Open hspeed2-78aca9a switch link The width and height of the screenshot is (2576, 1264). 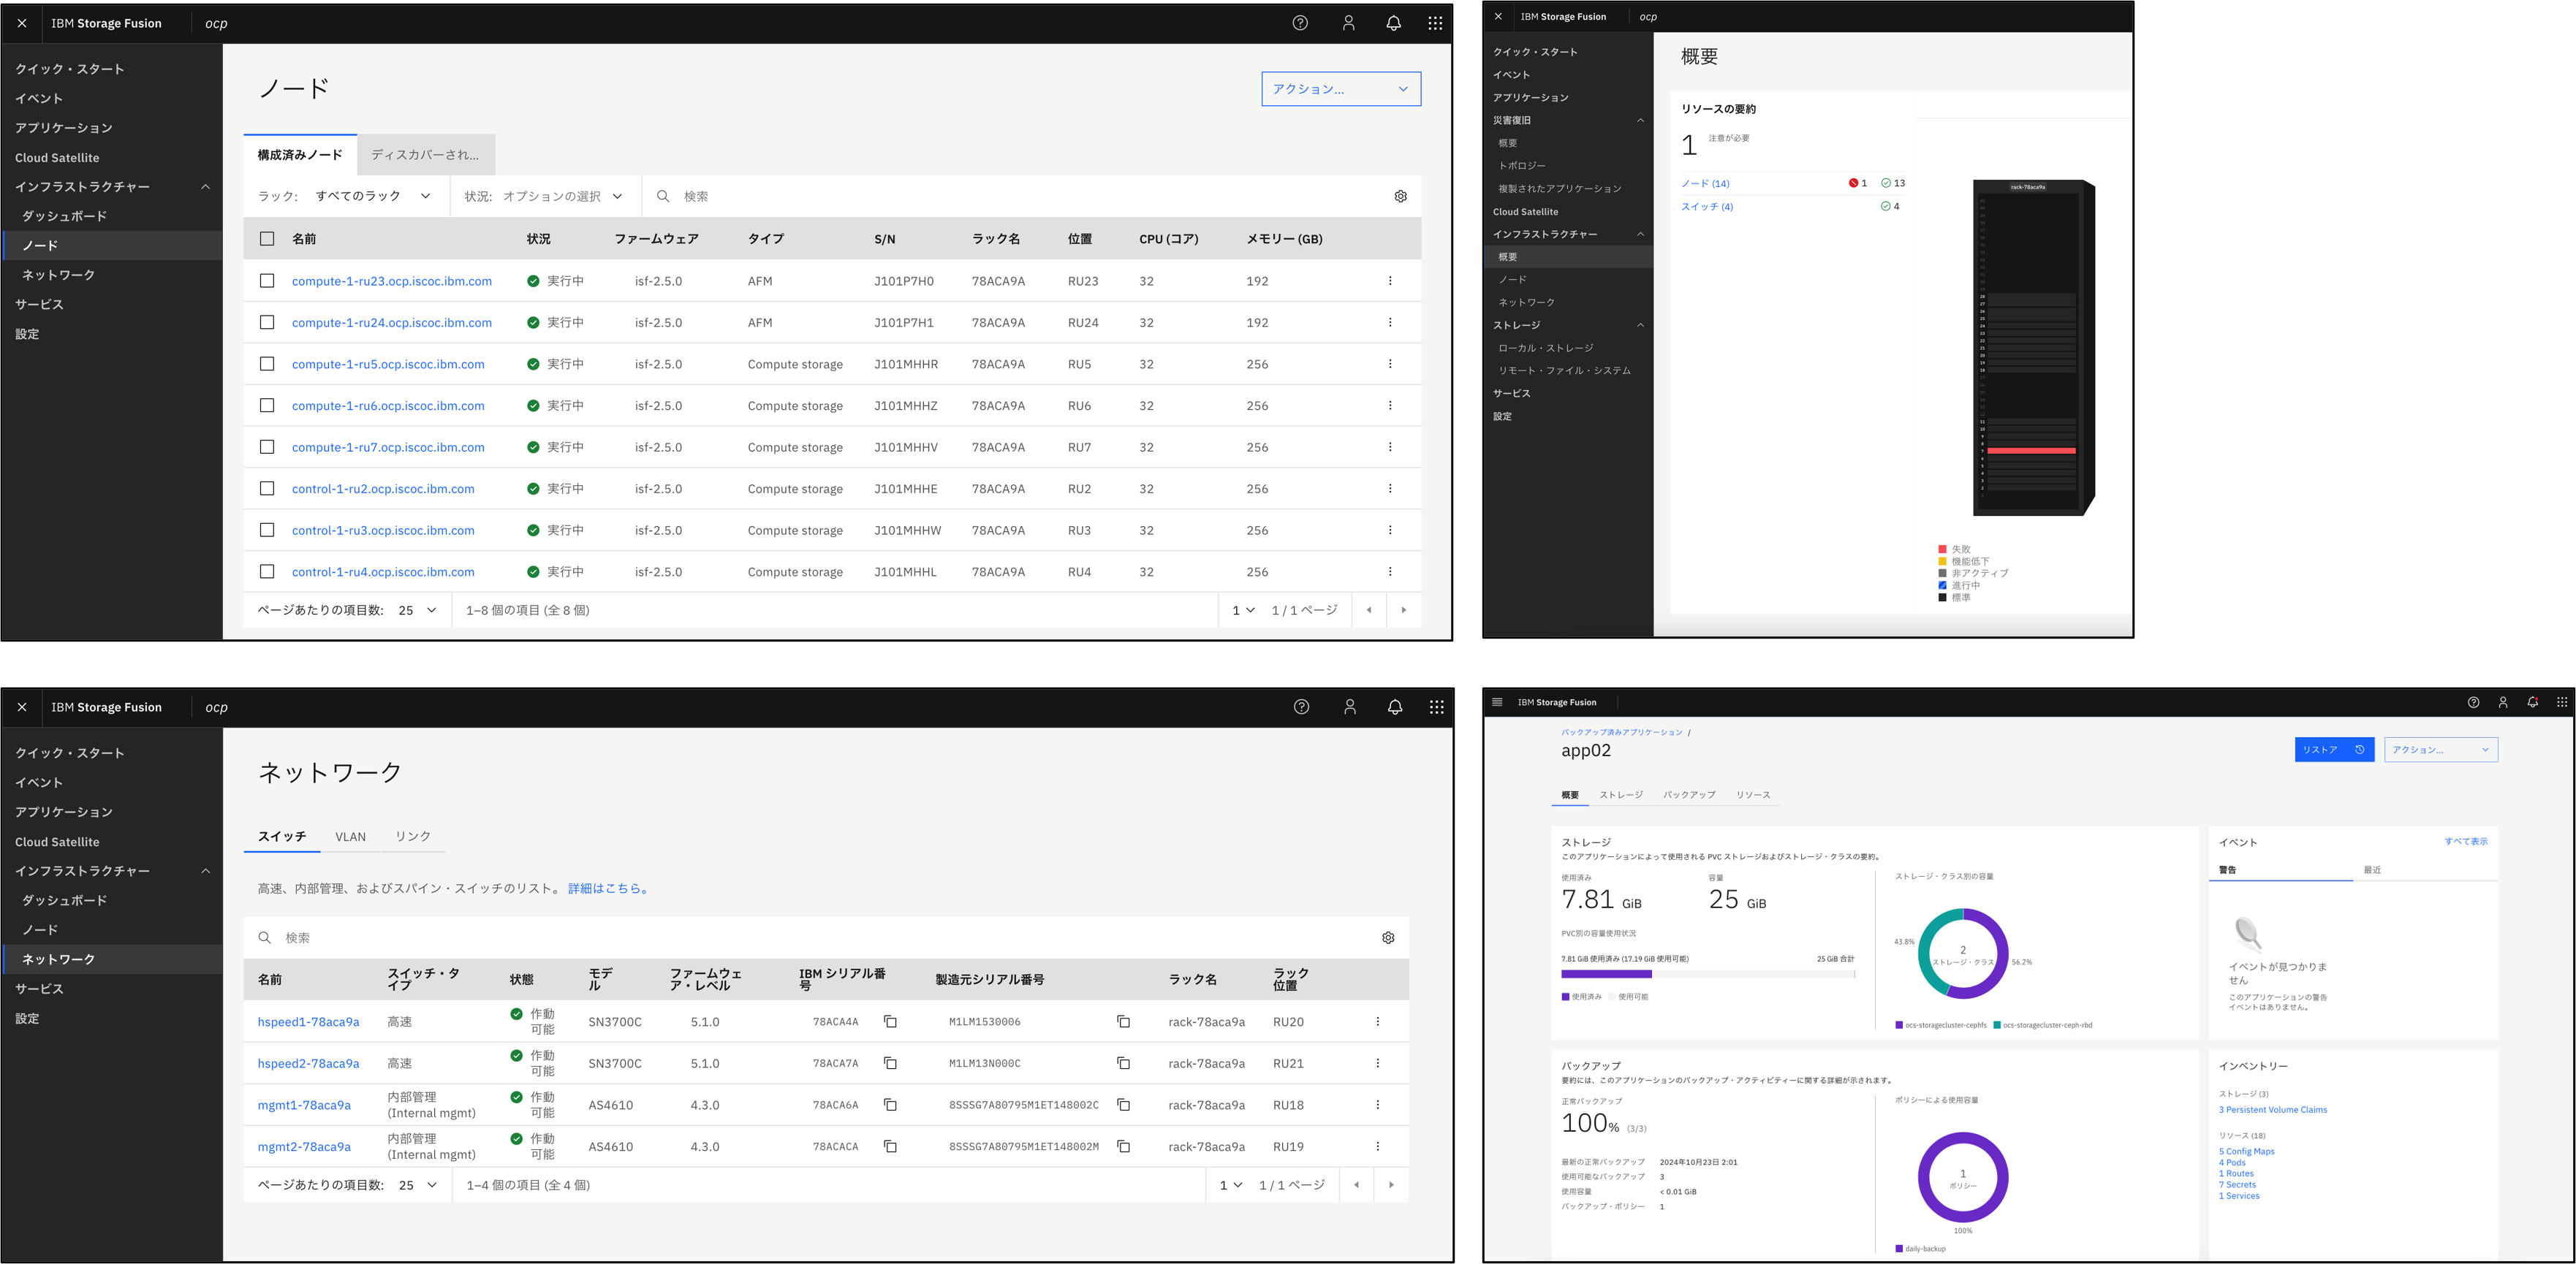(x=308, y=1063)
